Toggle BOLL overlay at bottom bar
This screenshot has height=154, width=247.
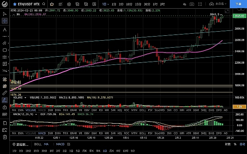pyautogui.click(x=38, y=144)
